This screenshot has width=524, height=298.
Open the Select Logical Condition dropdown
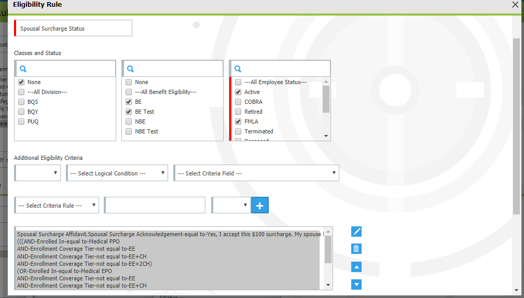(x=117, y=173)
